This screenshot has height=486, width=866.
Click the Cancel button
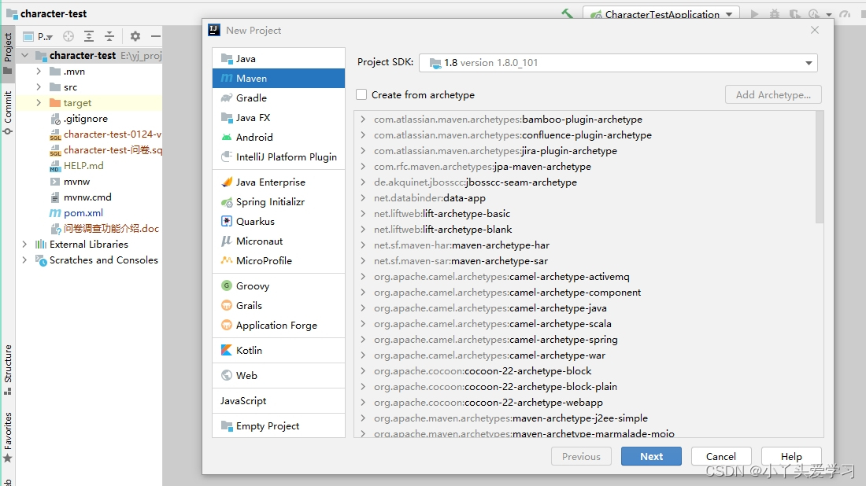[x=720, y=456]
